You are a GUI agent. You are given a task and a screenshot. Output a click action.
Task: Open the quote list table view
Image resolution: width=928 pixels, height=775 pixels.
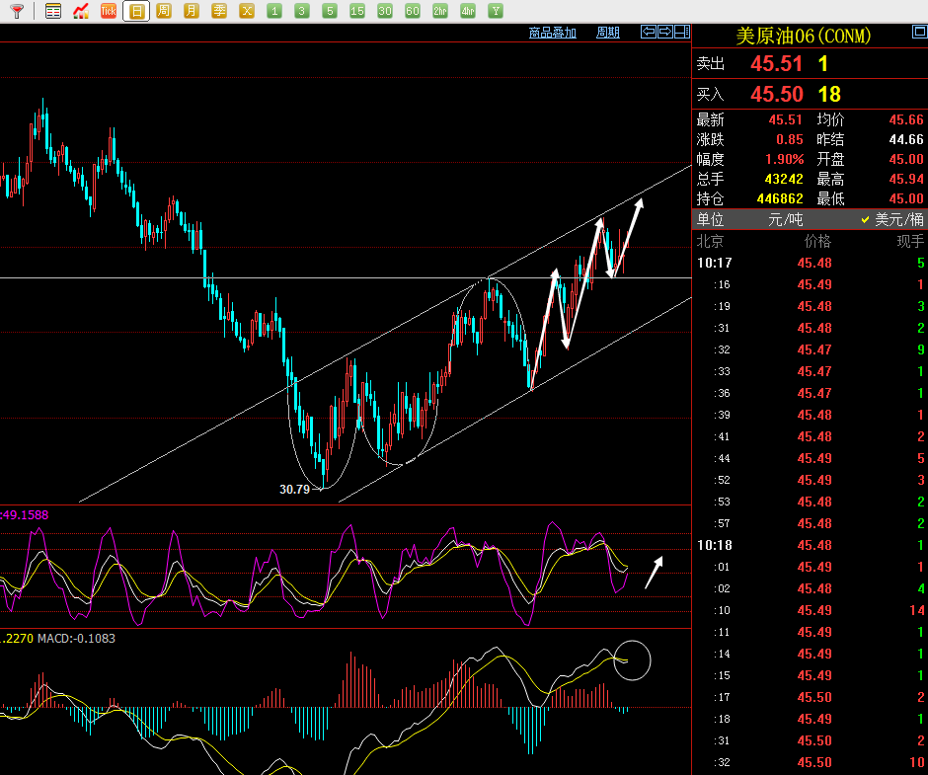click(53, 11)
